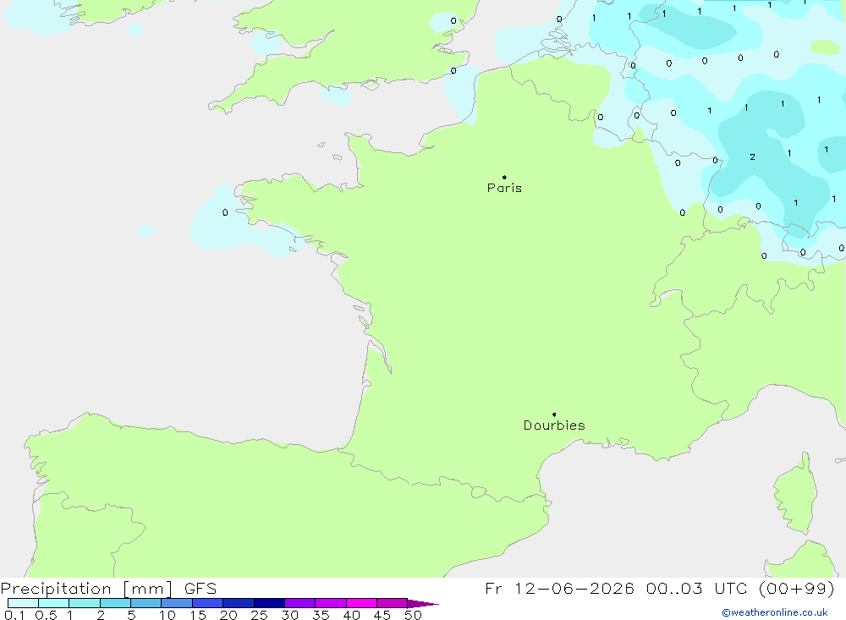Click the legend label 10
Viewport: 846px width, 620px height.
(x=168, y=615)
